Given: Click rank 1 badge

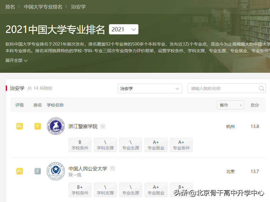Looking at the screenshot, I should tap(38, 126).
